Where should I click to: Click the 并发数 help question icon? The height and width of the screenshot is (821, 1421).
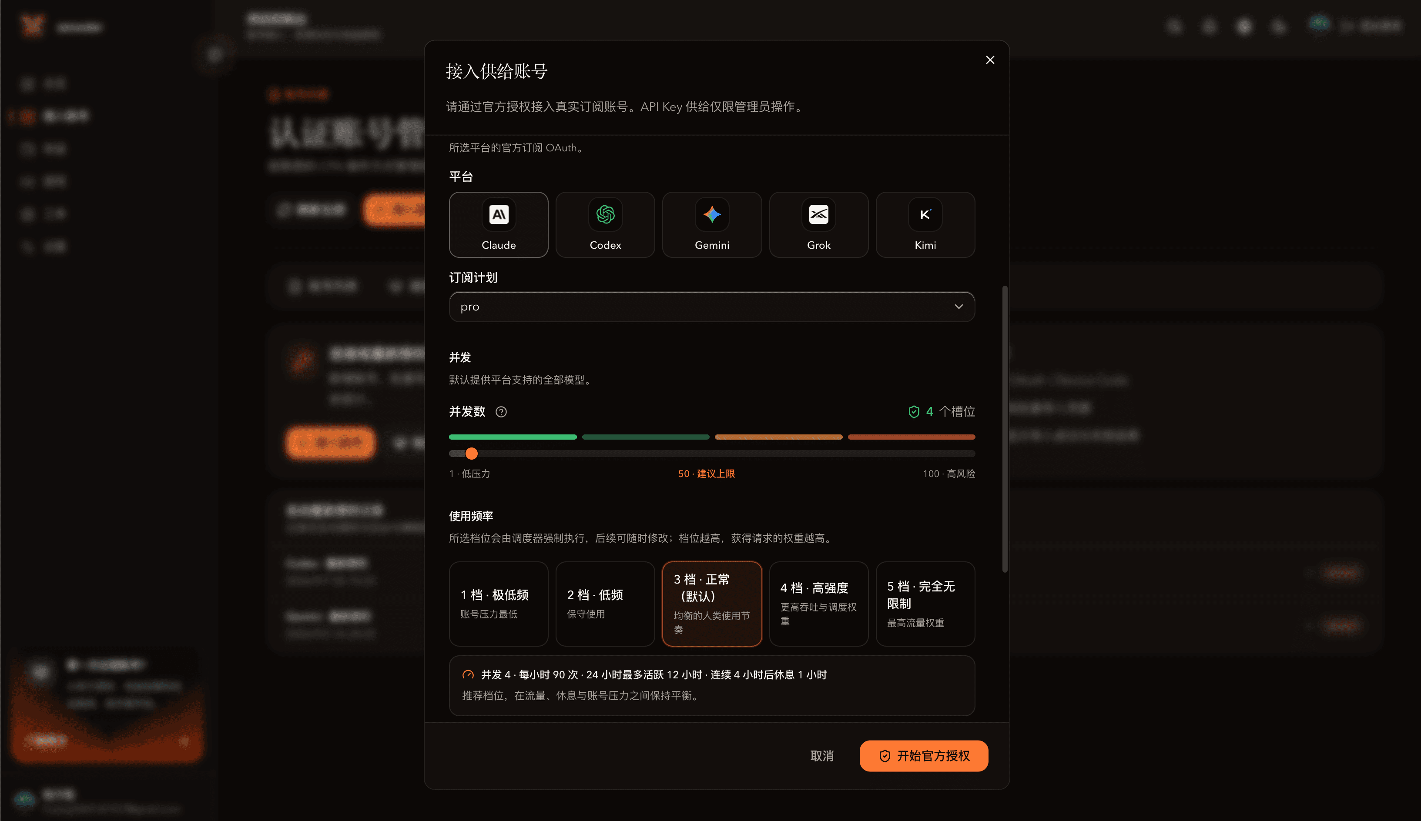[x=501, y=412]
